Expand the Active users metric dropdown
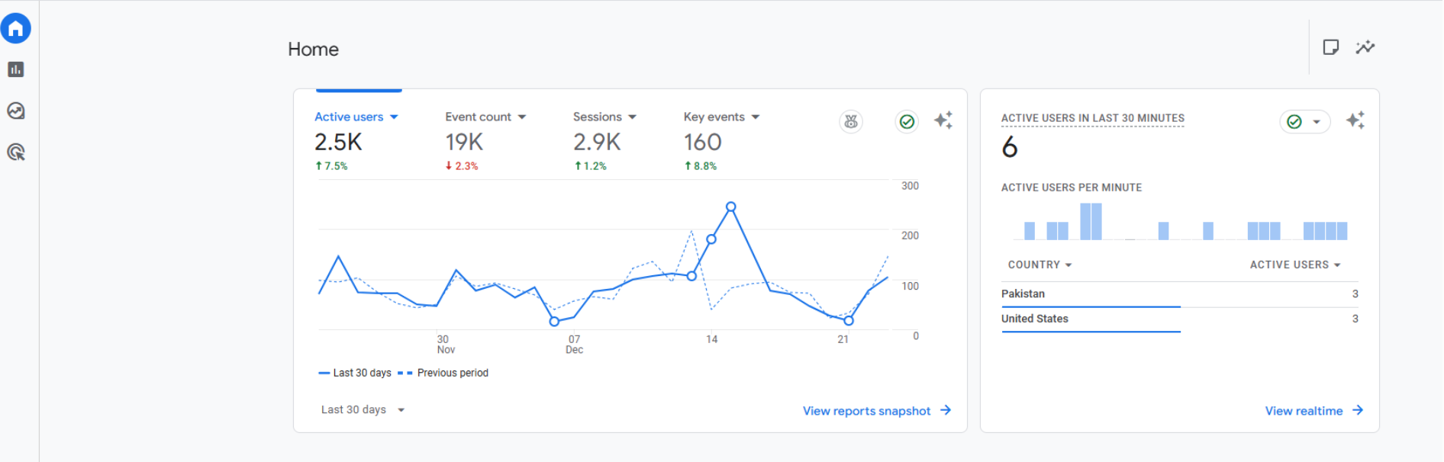Viewport: 1444px width, 462px height. [x=394, y=117]
